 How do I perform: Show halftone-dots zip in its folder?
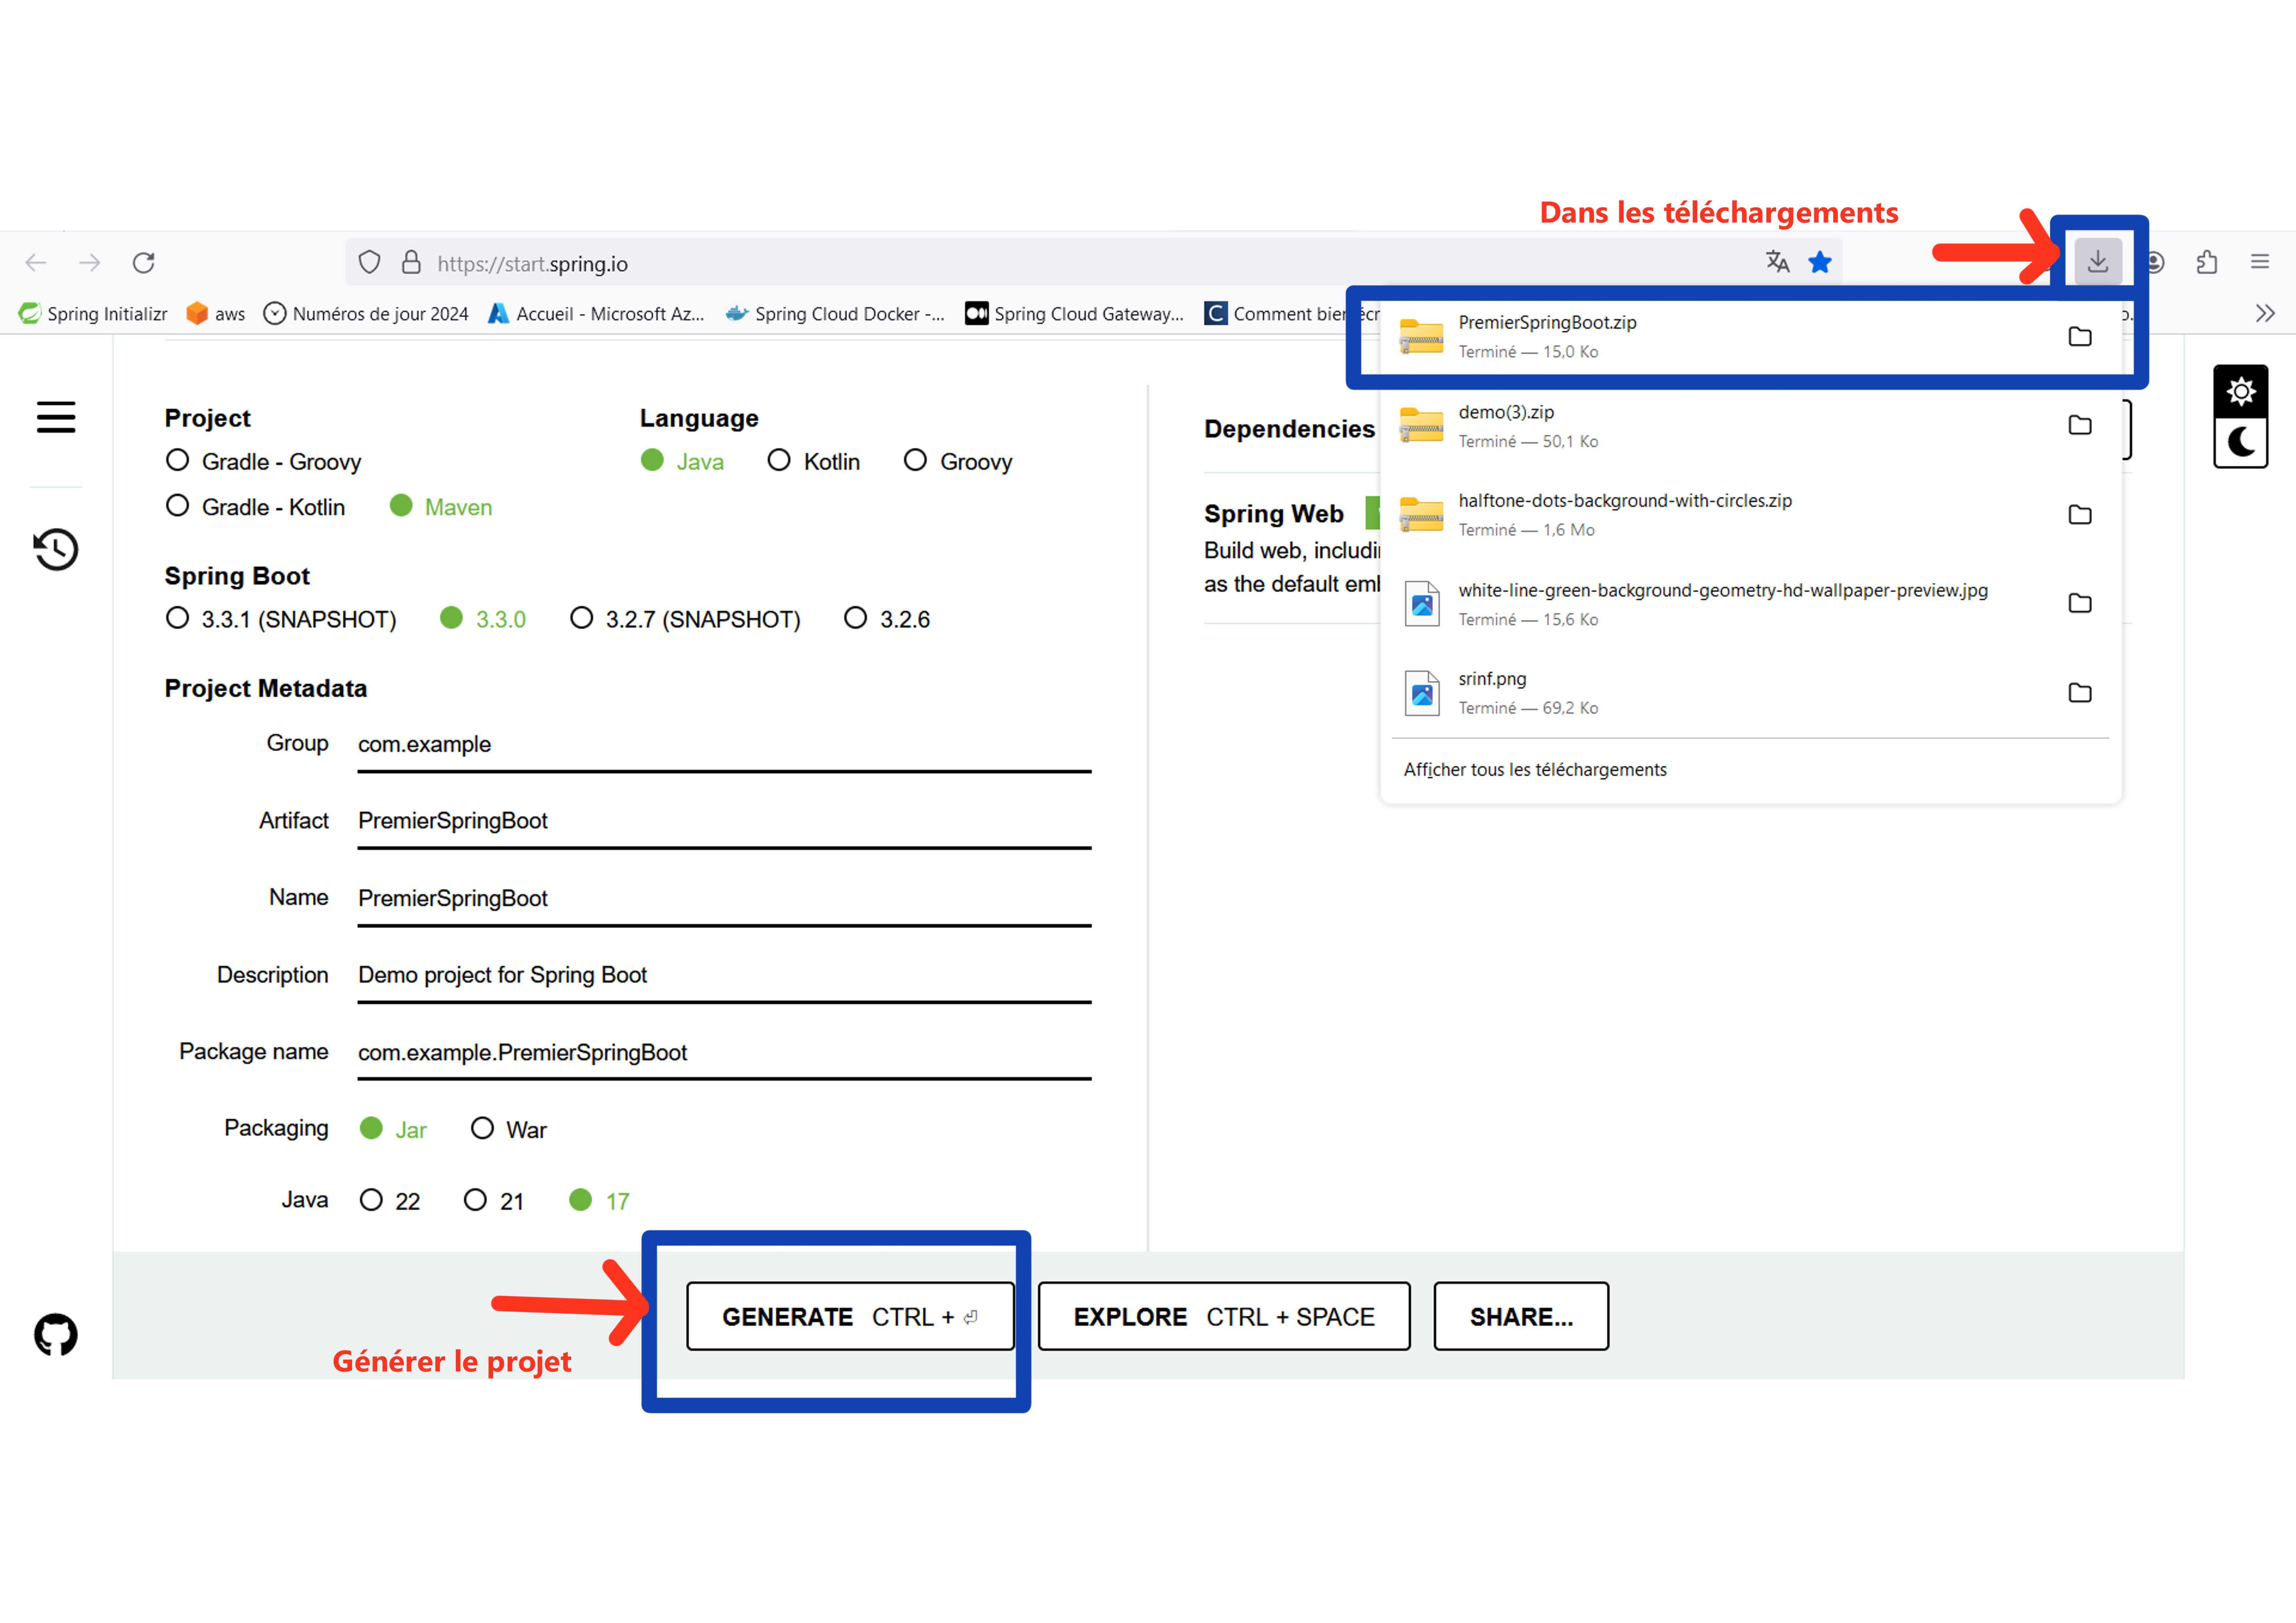pyautogui.click(x=2080, y=514)
